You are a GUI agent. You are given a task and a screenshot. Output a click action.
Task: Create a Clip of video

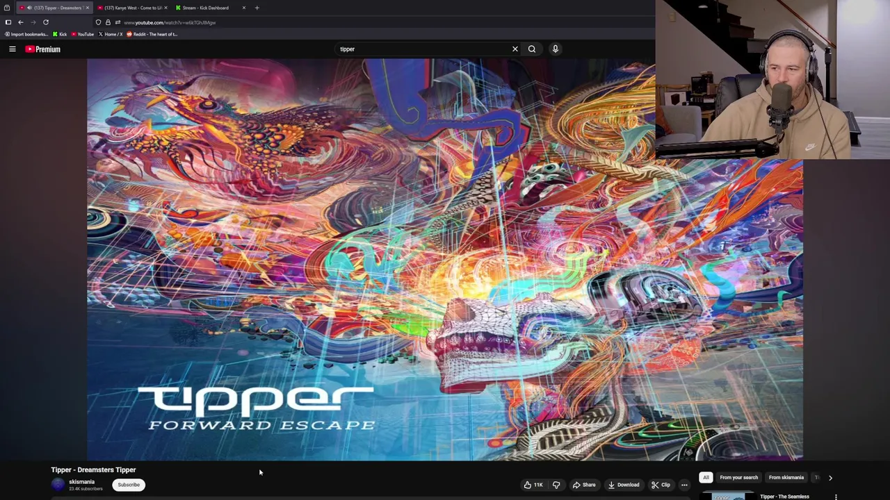[661, 485]
